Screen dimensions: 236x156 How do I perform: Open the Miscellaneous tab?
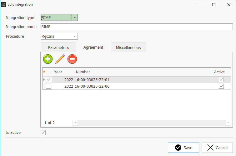128,48
